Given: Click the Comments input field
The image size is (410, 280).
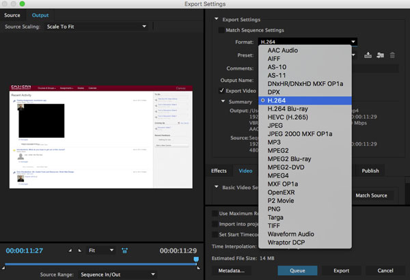Looking at the screenshot, I should pyautogui.click(x=375, y=68).
